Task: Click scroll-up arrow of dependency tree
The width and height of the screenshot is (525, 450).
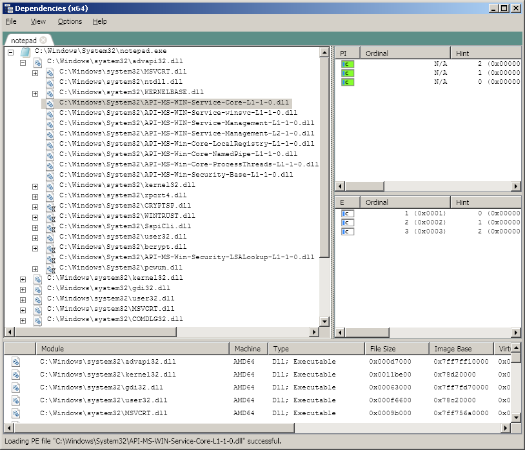Action: 324,52
